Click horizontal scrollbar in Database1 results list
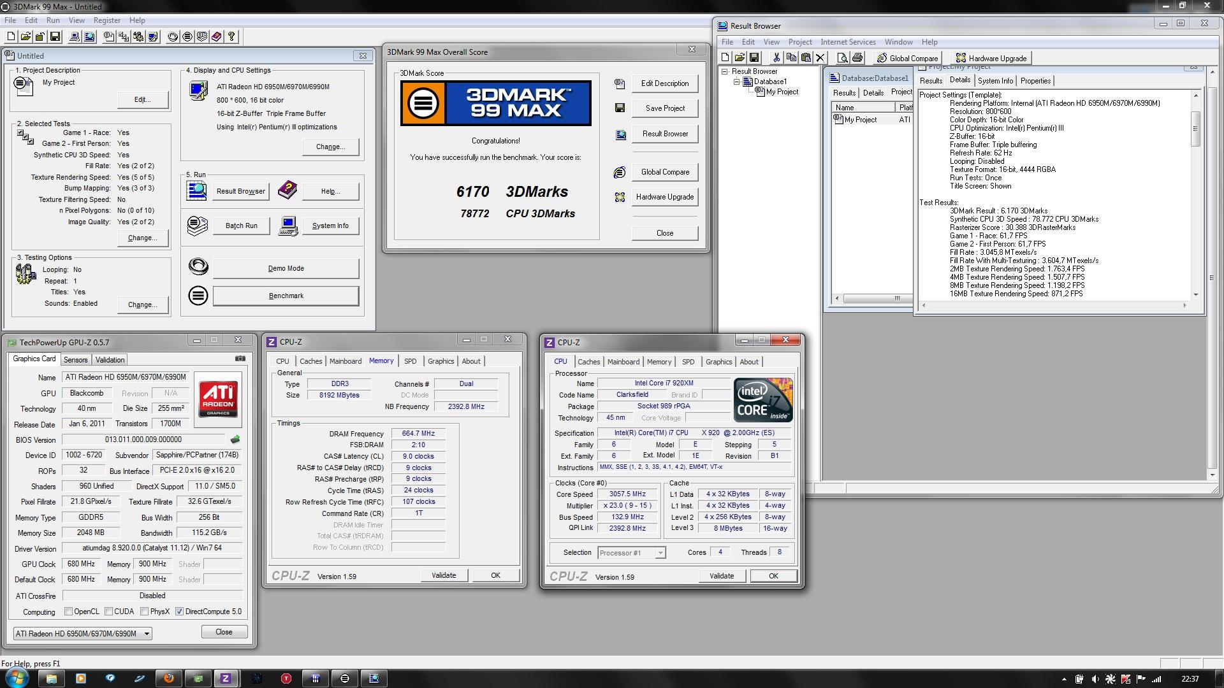 tap(873, 298)
